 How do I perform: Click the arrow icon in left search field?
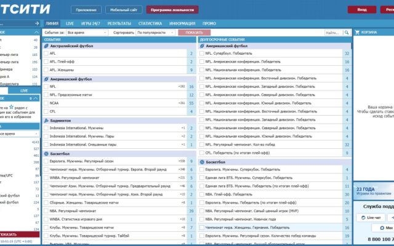pos(37,23)
